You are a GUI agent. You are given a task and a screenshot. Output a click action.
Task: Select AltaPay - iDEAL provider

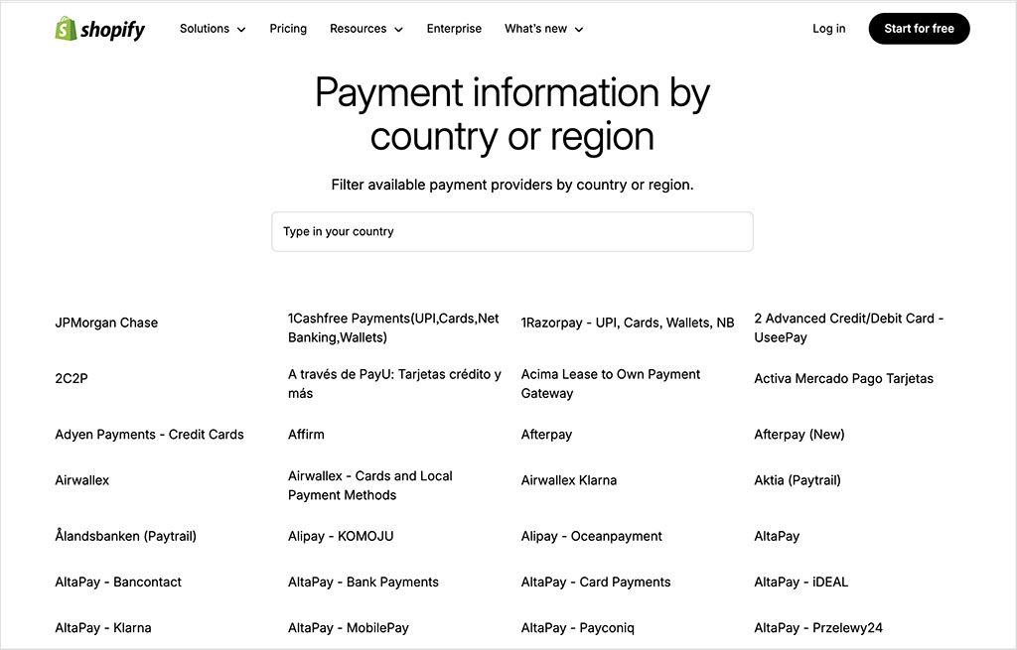[801, 582]
